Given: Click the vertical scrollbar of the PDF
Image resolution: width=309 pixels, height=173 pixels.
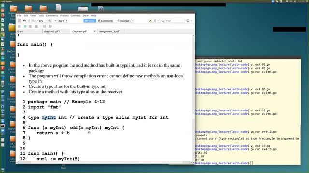Looking at the screenshot, I should coord(193,98).
